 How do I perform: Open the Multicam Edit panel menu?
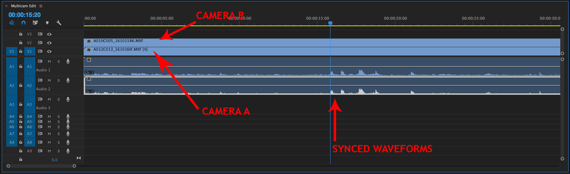41,6
